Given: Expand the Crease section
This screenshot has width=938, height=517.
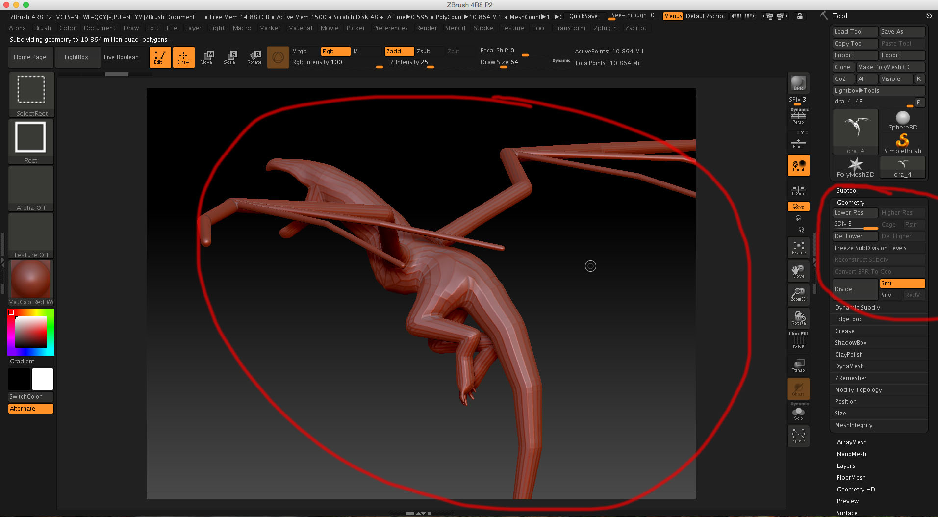Looking at the screenshot, I should click(844, 331).
